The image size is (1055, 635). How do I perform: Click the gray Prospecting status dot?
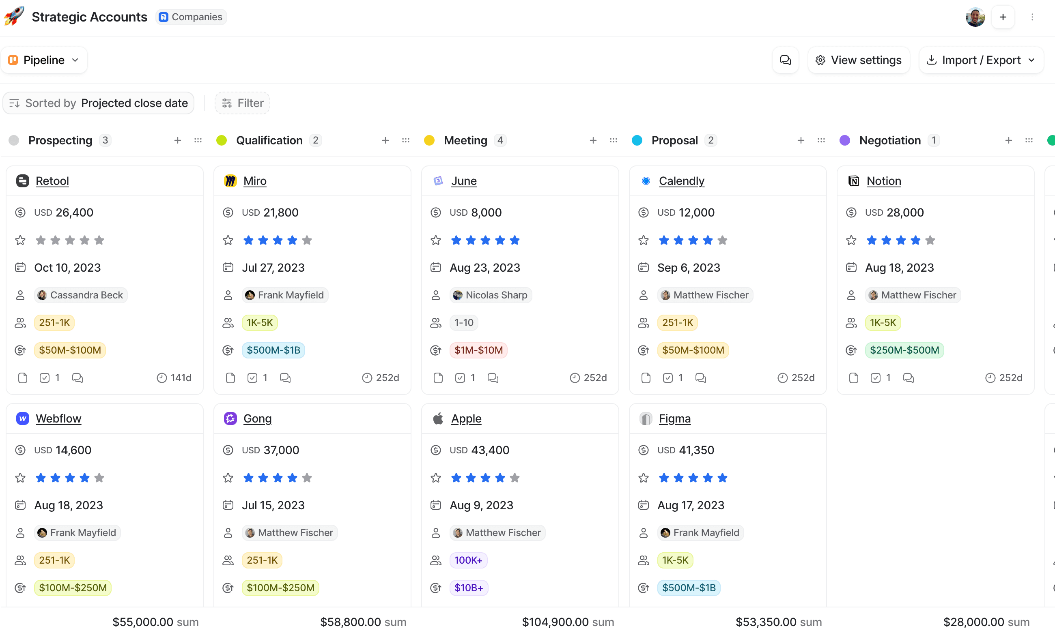click(x=14, y=140)
